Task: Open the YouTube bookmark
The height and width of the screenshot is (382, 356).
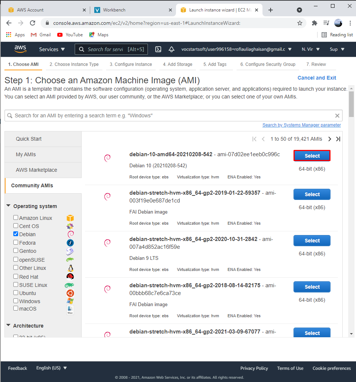Action: (70, 35)
